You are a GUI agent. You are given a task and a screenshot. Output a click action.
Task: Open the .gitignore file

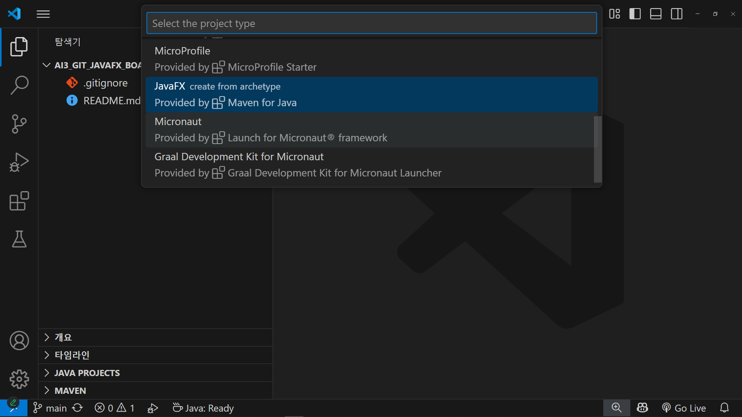[x=106, y=83]
